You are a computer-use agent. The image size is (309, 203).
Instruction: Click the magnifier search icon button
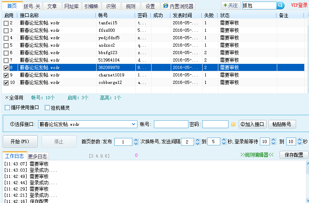[280, 5]
